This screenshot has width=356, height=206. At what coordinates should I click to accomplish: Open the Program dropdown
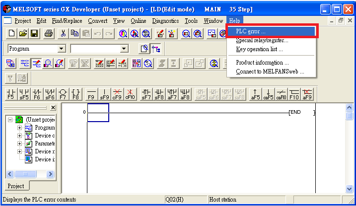click(61, 49)
